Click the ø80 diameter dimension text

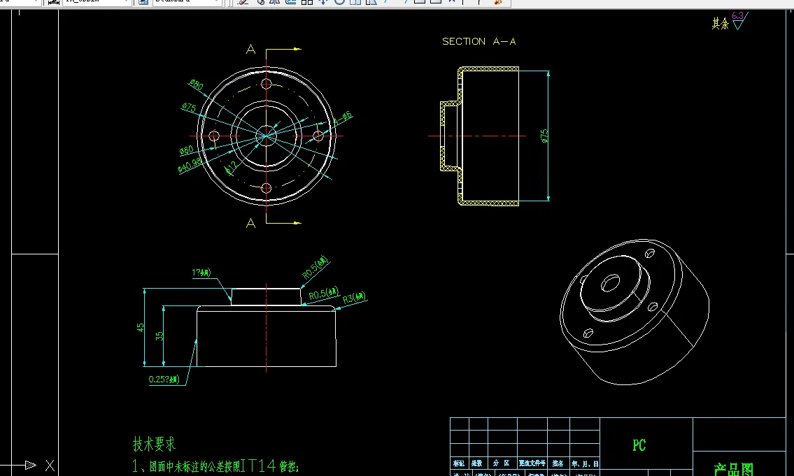[x=197, y=85]
